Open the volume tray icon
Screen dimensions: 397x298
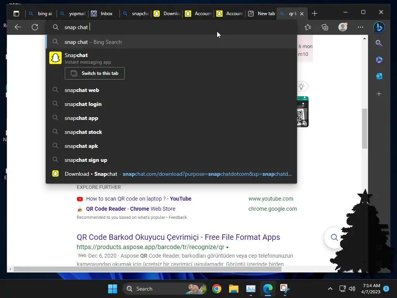(x=352, y=289)
